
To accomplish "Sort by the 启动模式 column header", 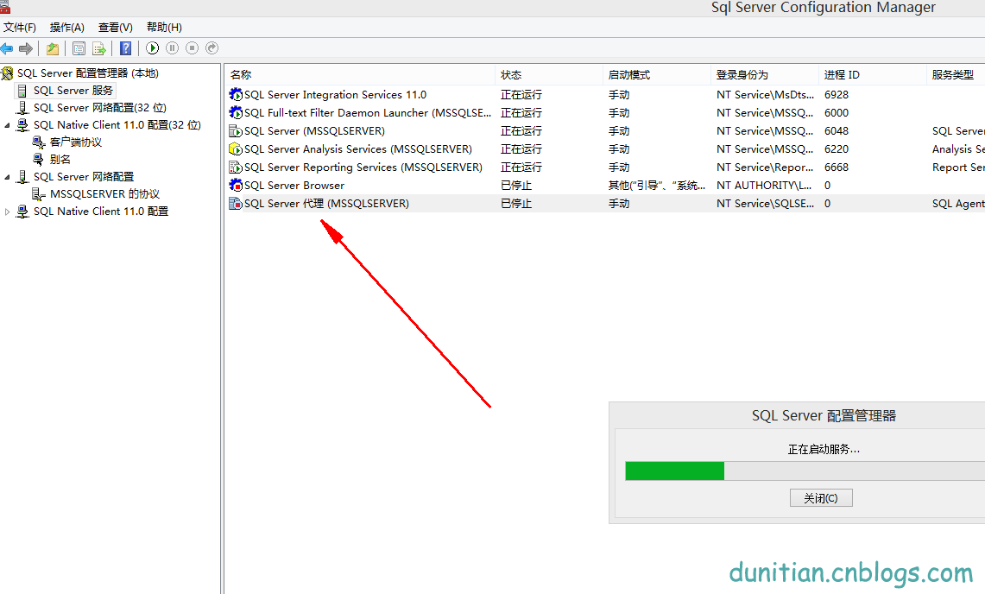I will [x=656, y=75].
